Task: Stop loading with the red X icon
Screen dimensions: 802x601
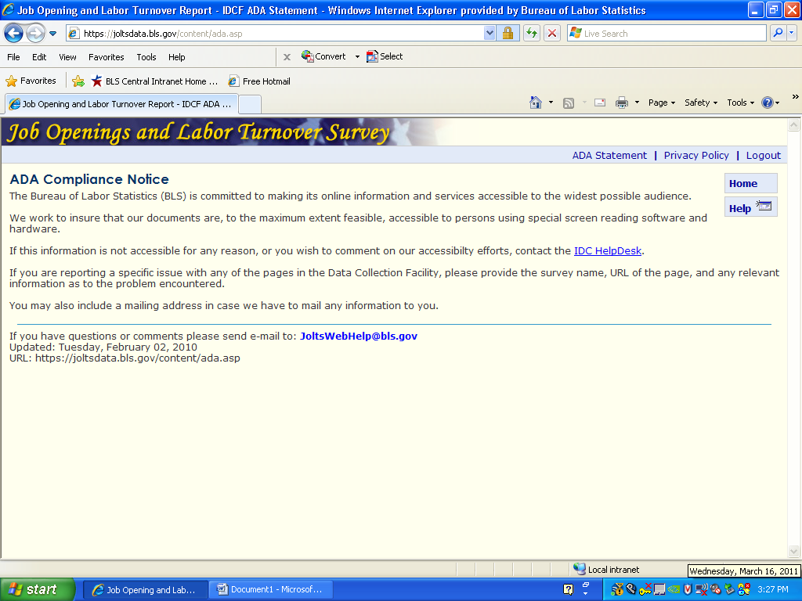Action: 552,34
